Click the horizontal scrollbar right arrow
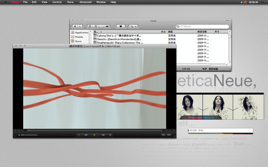Screen dimensions: 268x167 (x=227, y=65)
